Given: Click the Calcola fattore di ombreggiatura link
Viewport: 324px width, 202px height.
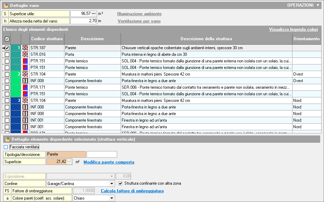Looking at the screenshot, I should tap(132, 191).
